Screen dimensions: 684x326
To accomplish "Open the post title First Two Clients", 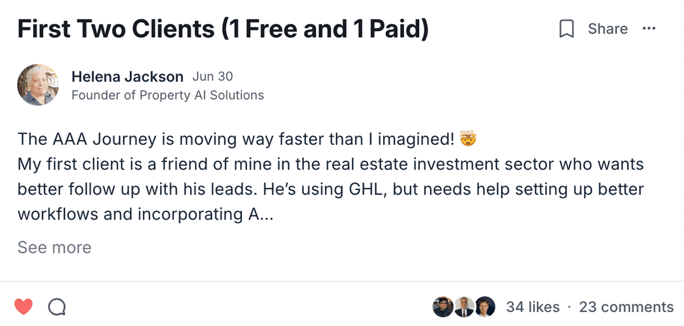I will click(x=223, y=30).
